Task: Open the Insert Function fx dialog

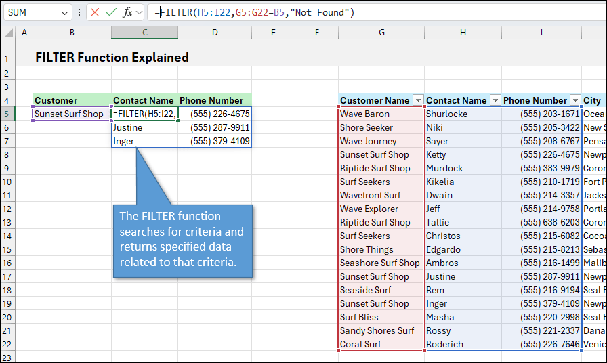Action: [x=127, y=12]
